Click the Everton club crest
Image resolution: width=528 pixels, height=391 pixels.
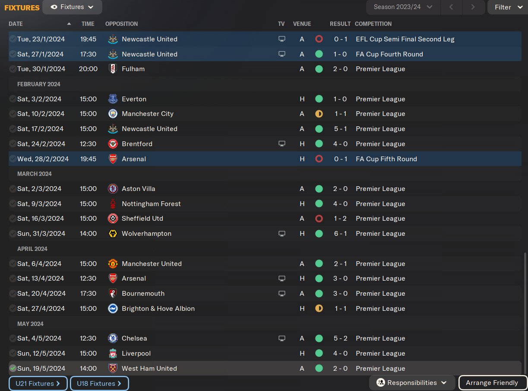(113, 99)
